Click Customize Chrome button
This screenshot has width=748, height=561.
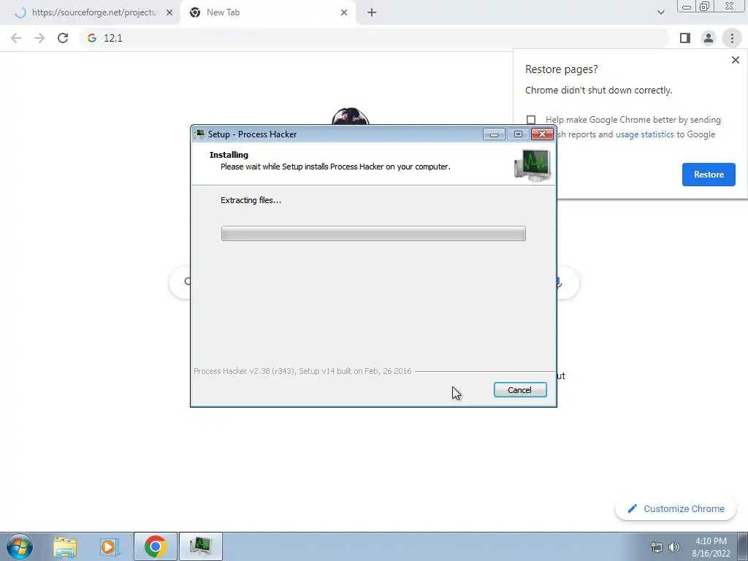[x=676, y=509]
